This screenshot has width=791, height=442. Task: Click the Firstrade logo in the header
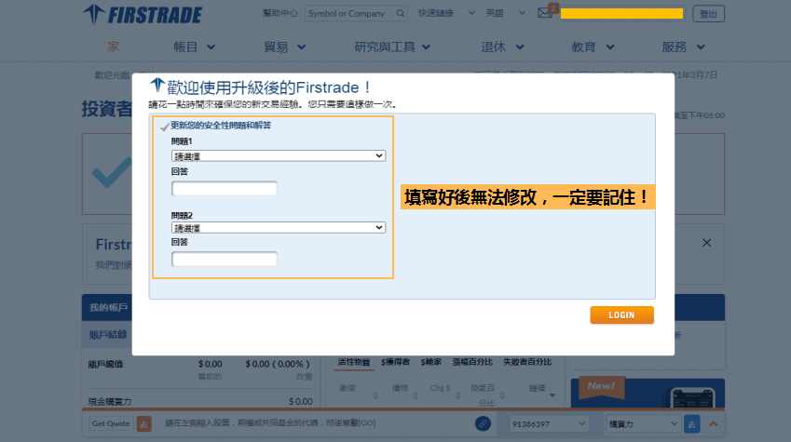142,15
